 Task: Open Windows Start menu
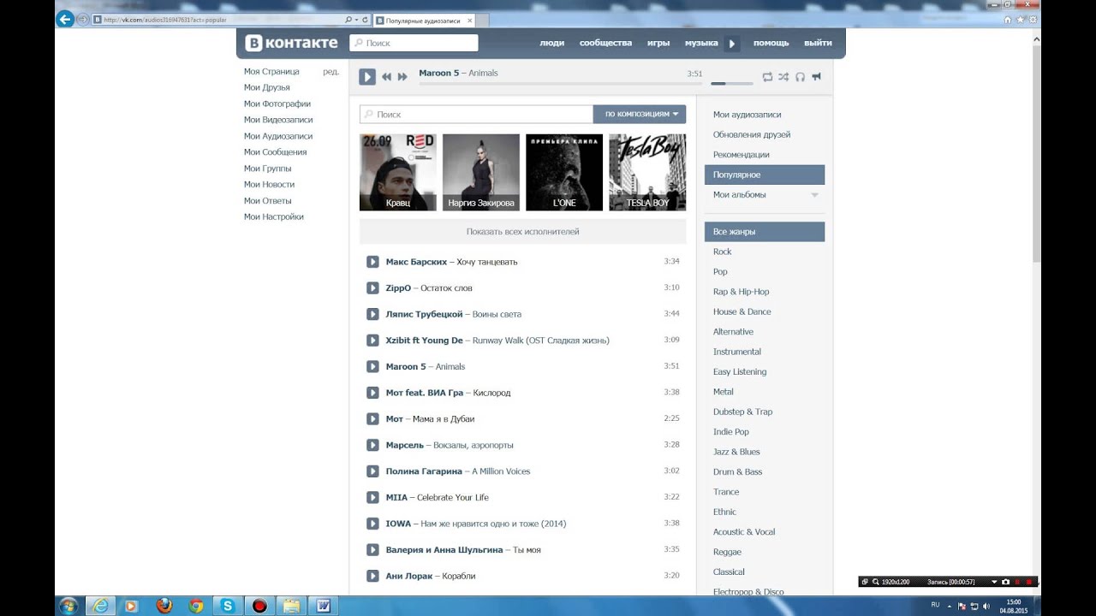(68, 606)
